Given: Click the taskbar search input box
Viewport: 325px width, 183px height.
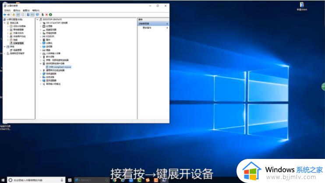Looking at the screenshot, I should (x=35, y=180).
